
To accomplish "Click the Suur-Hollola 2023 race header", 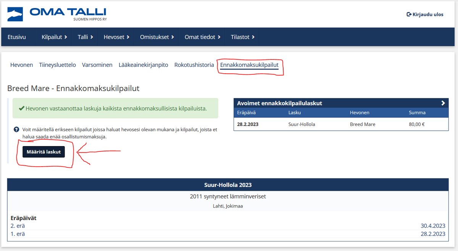I will tap(228, 185).
